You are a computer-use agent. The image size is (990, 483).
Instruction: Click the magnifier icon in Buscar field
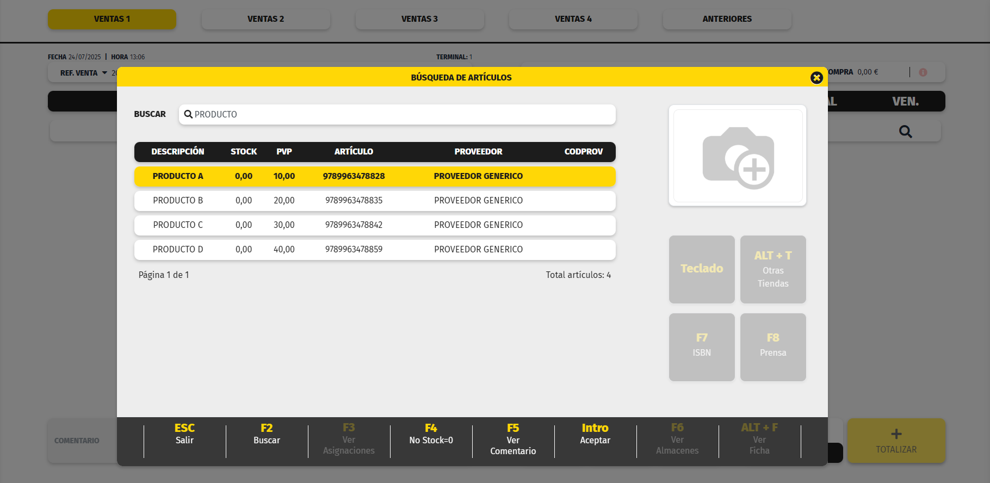[x=188, y=114]
